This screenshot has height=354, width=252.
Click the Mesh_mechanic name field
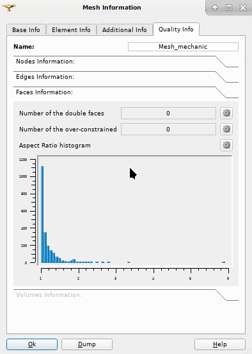click(x=183, y=47)
